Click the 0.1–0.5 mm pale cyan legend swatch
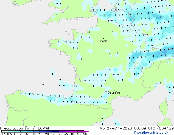This screenshot has width=174, height=135. 5,131
